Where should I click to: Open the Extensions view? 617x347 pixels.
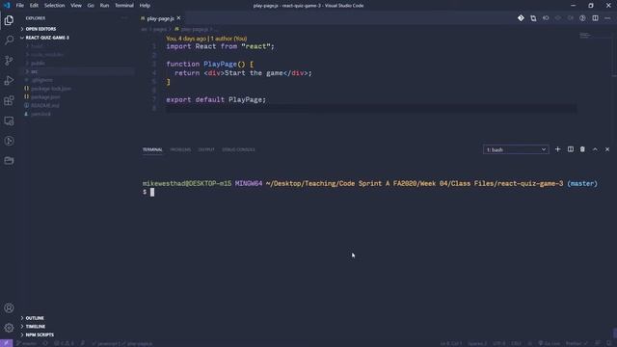(x=9, y=100)
